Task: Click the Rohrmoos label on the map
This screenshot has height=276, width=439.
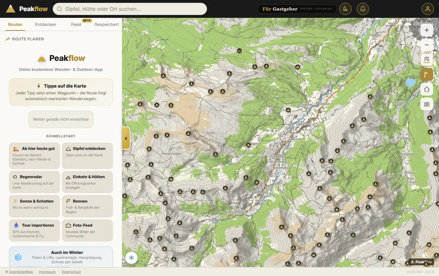Action: (x=277, y=30)
